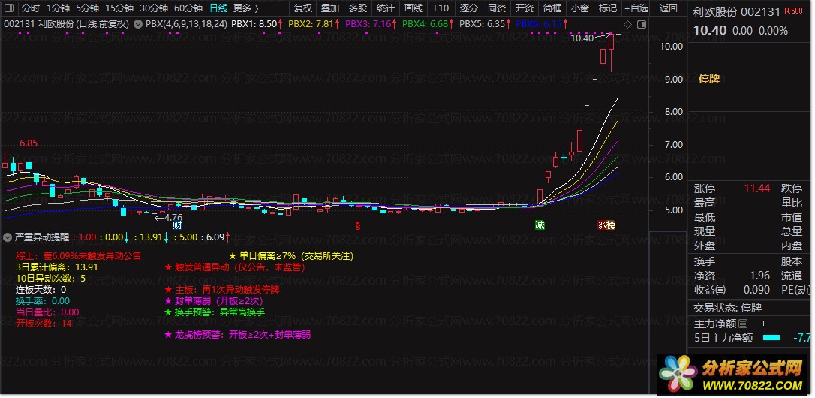The width and height of the screenshot is (815, 398).
Task: Click the green 减 marker on the chart
Action: pyautogui.click(x=540, y=225)
